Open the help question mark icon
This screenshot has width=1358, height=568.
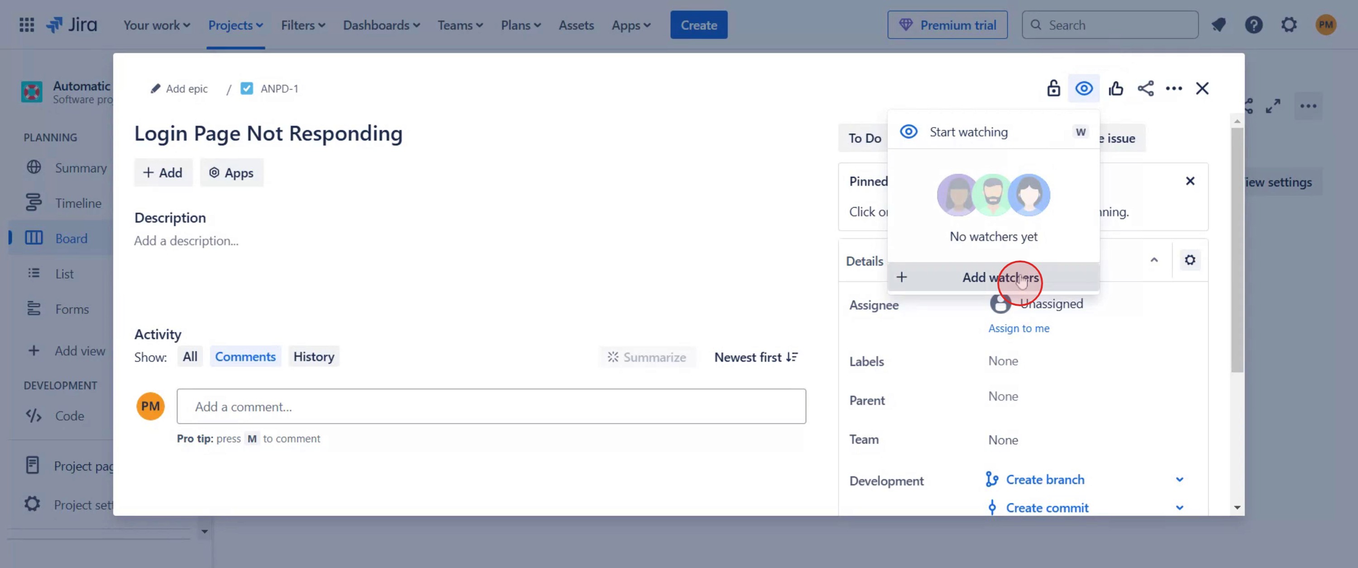[1253, 25]
